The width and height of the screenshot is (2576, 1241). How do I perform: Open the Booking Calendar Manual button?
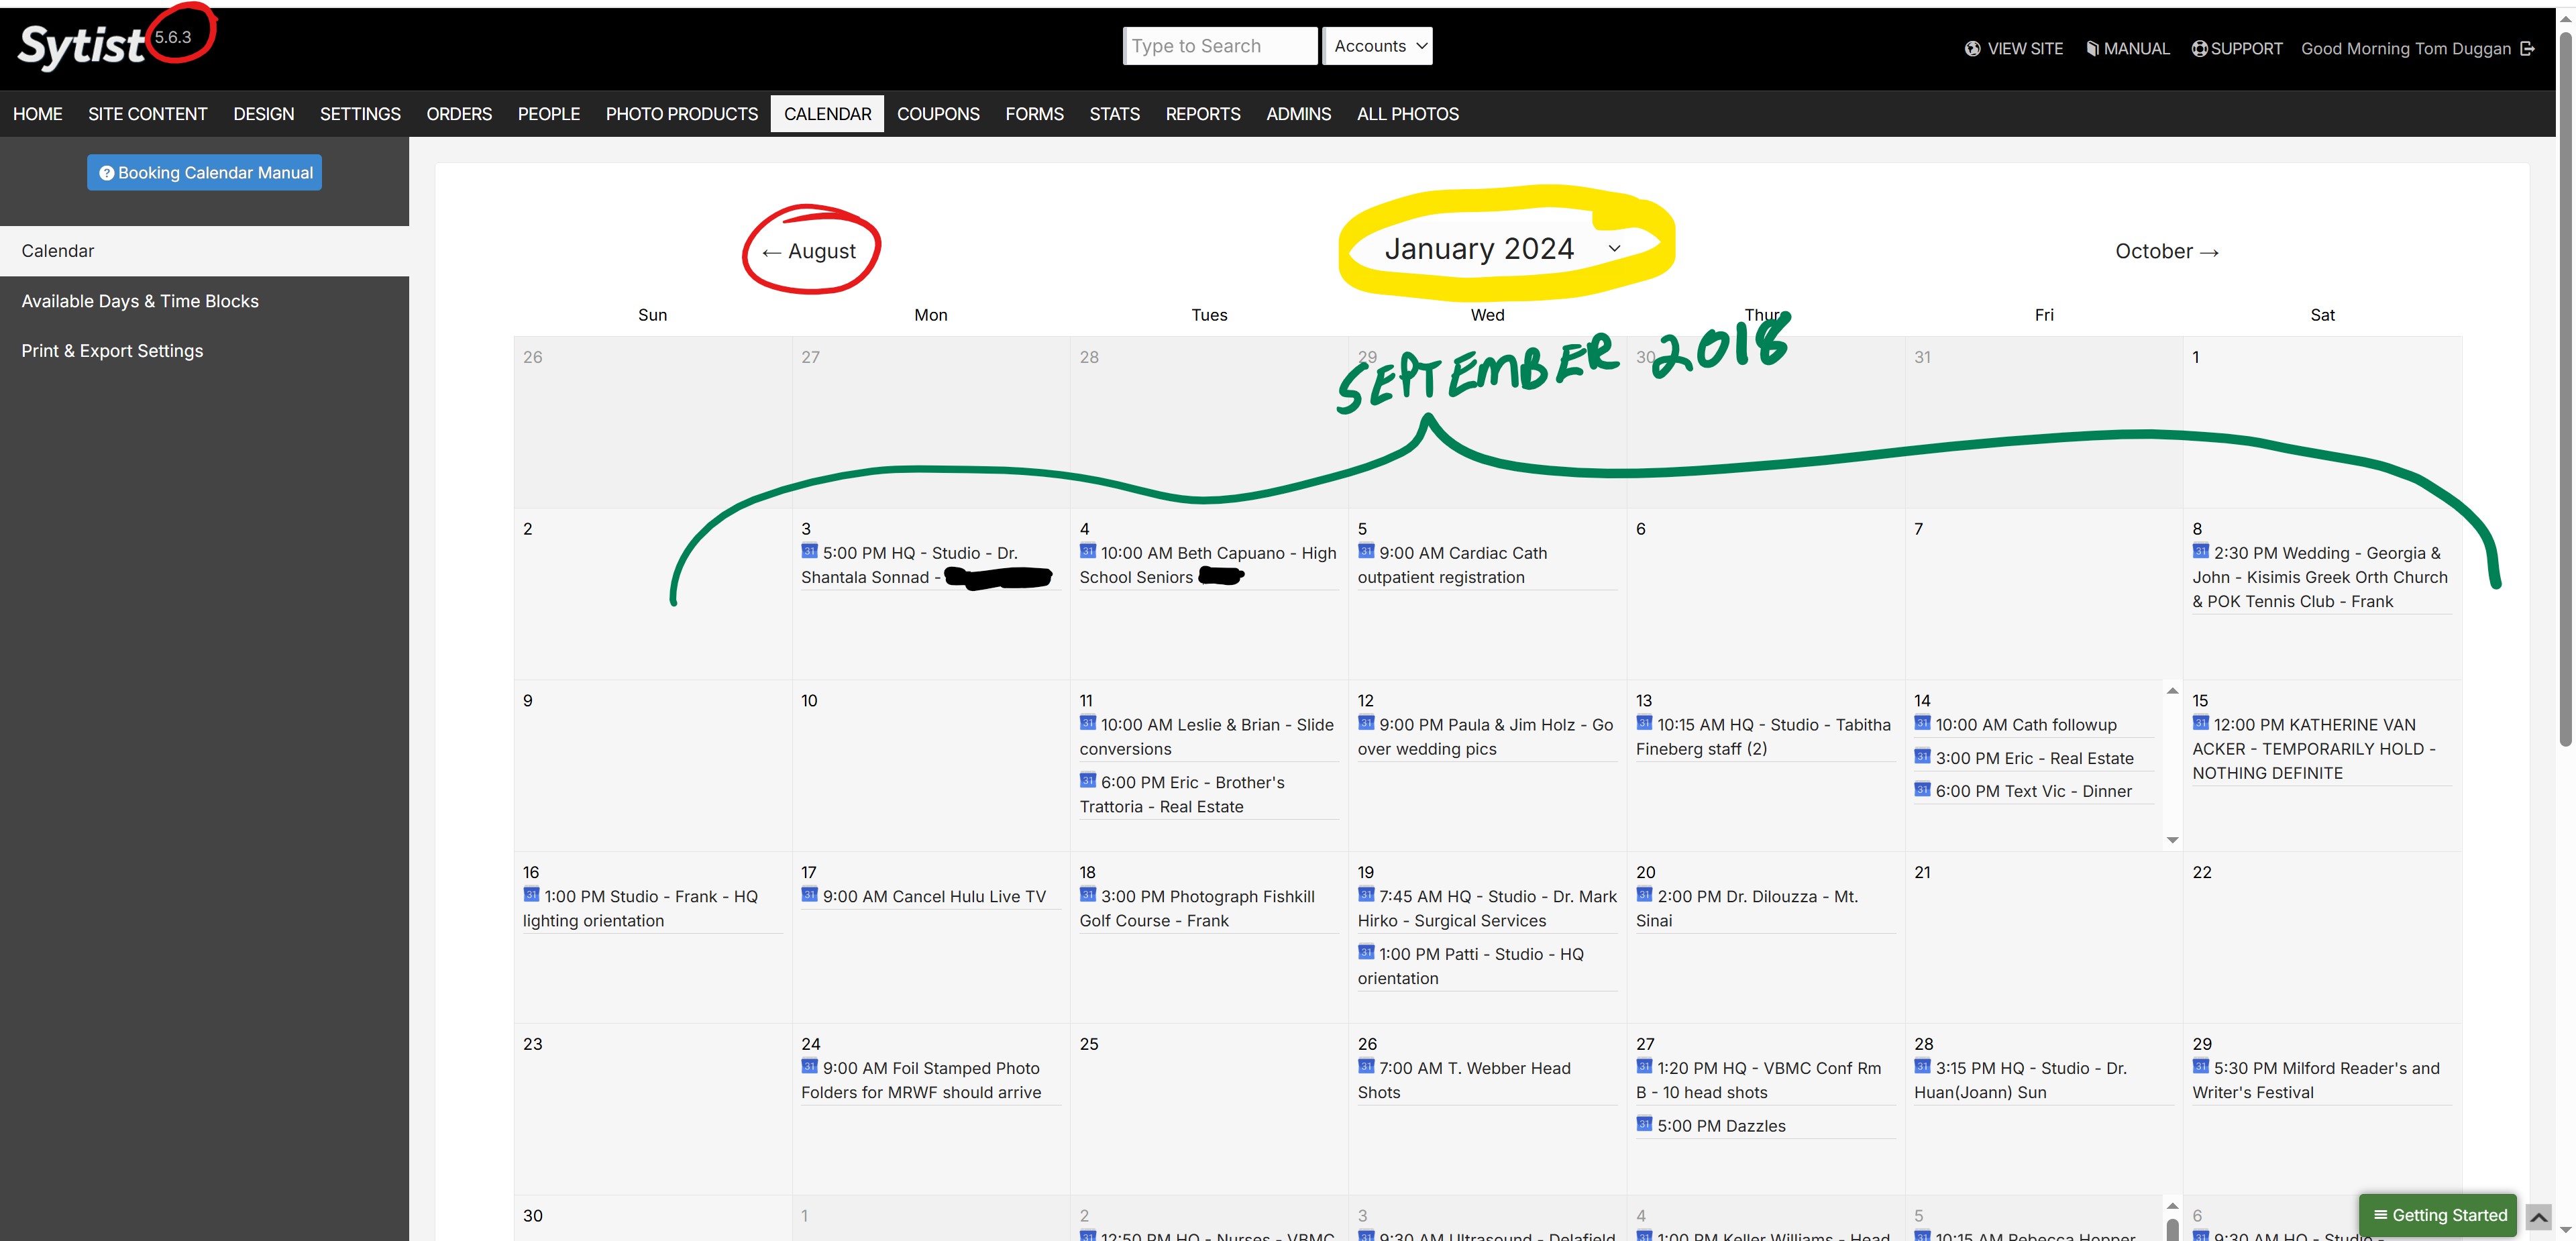(x=204, y=172)
